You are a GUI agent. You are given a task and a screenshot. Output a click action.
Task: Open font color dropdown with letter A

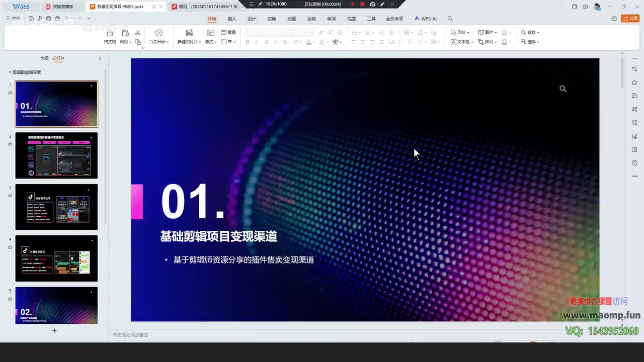tap(309, 42)
